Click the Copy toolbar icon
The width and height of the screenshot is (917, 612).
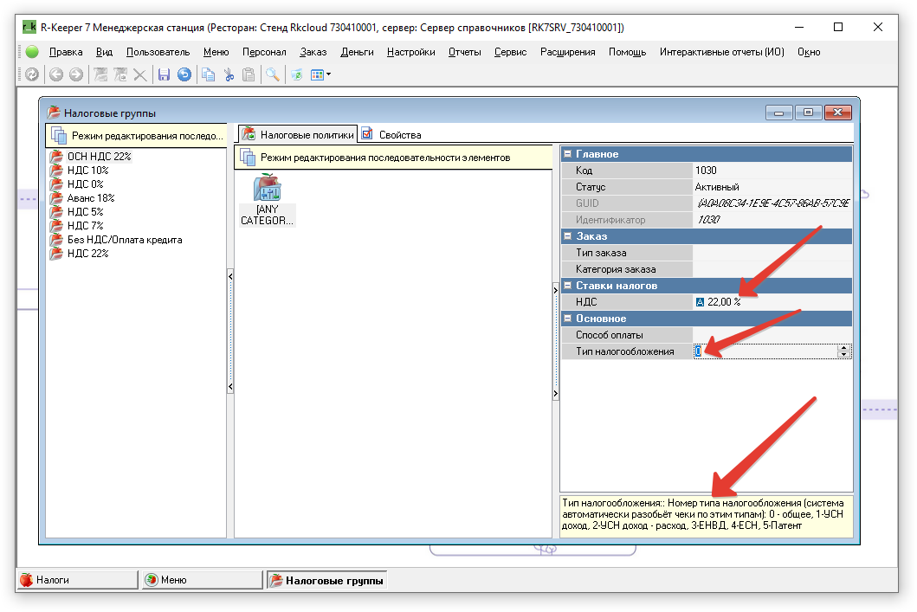208,75
